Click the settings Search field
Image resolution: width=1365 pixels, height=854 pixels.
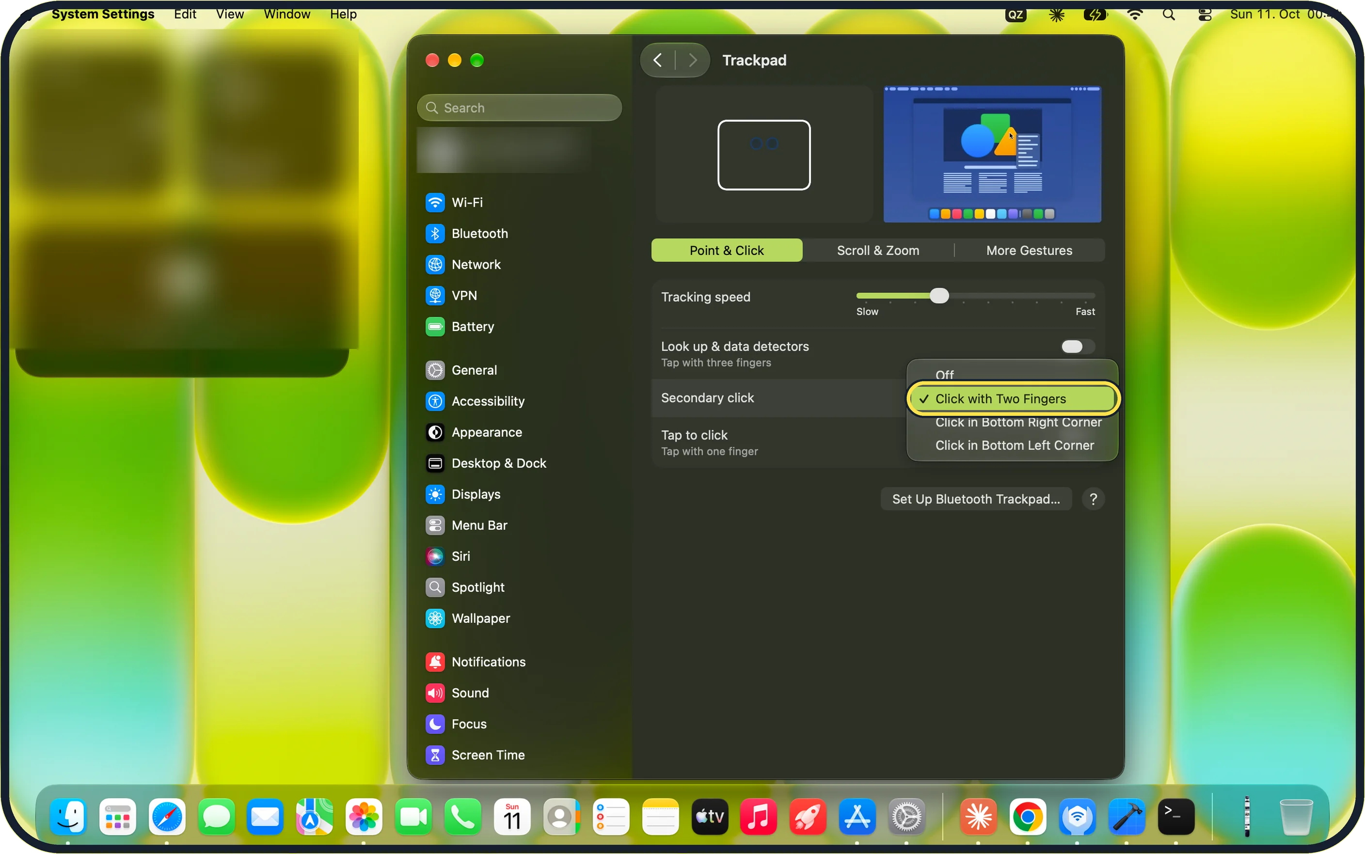(x=519, y=108)
